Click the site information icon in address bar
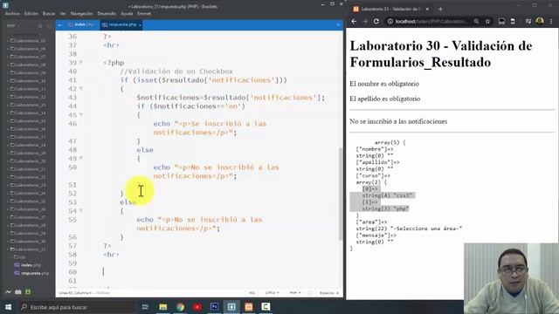This screenshot has width=559, height=314. pyautogui.click(x=390, y=21)
